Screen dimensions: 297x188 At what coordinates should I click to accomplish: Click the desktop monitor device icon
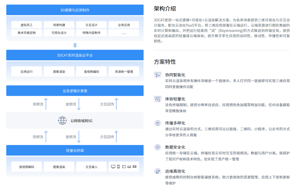[x=113, y=167]
